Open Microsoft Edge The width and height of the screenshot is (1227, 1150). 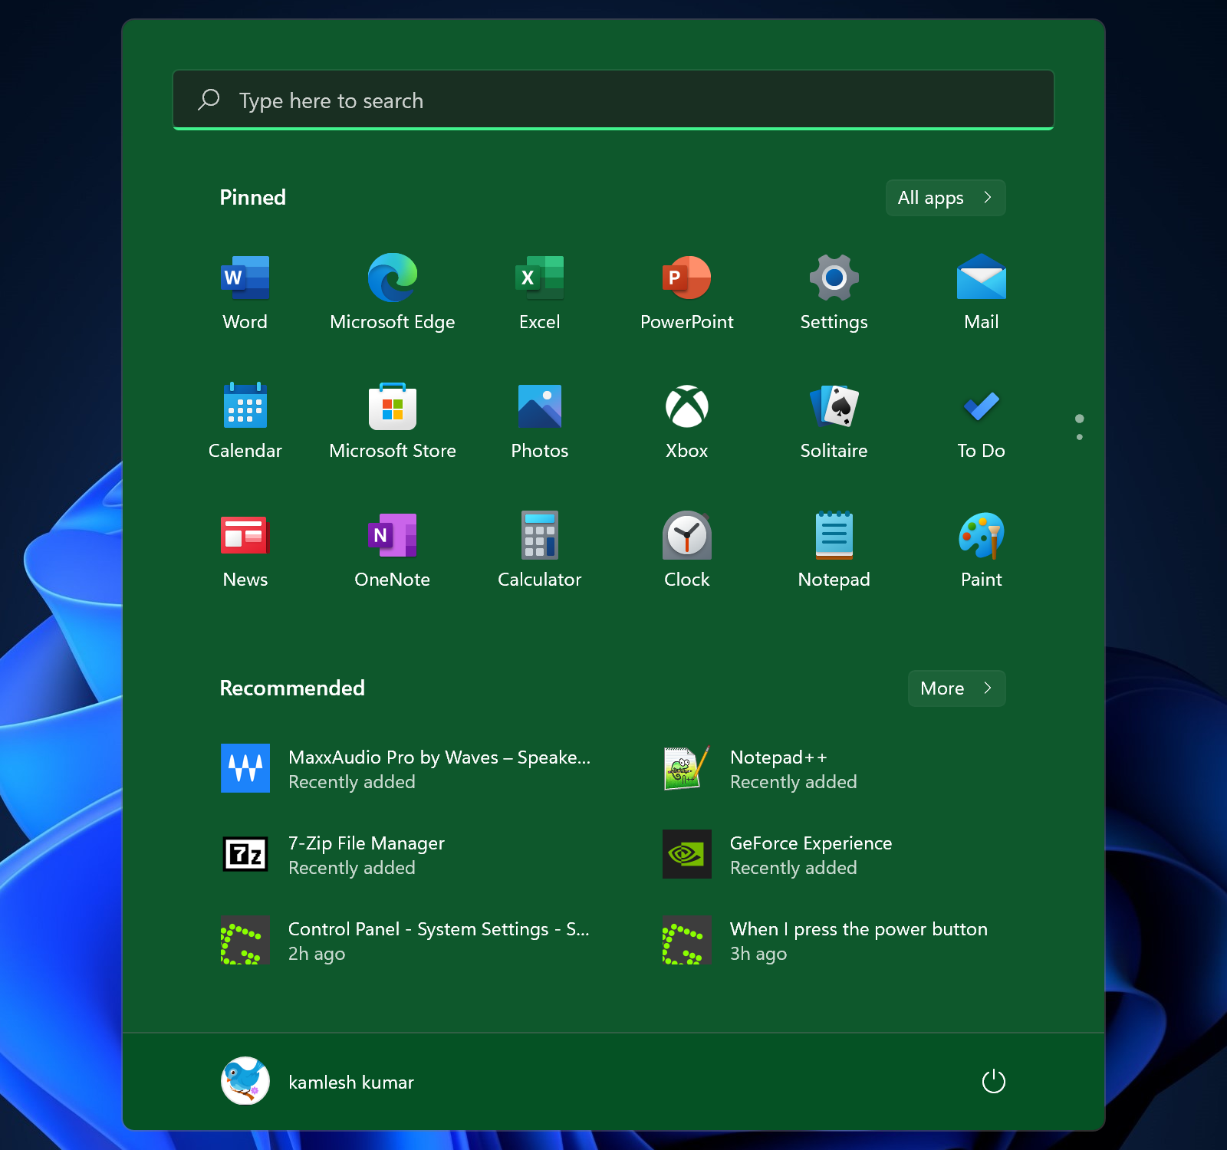point(392,291)
